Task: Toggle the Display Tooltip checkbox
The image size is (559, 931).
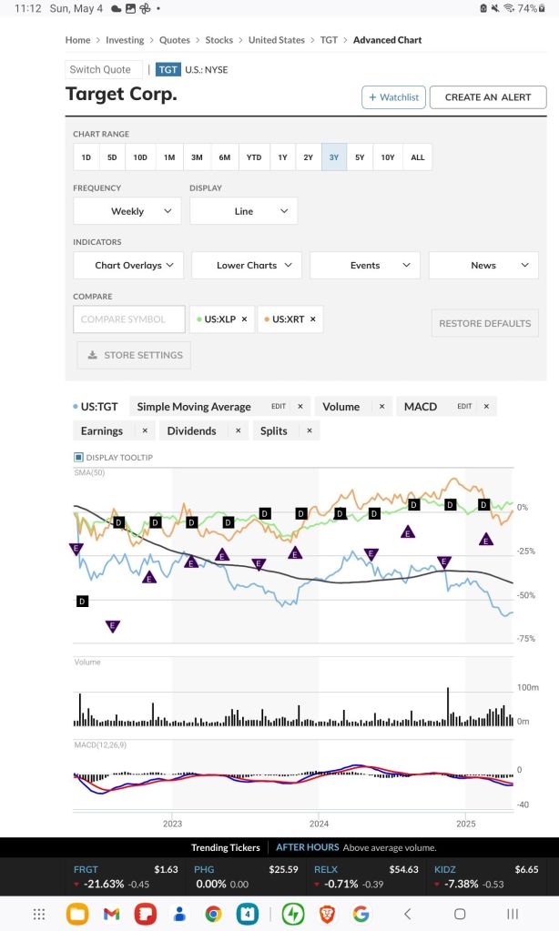Action: coord(77,457)
